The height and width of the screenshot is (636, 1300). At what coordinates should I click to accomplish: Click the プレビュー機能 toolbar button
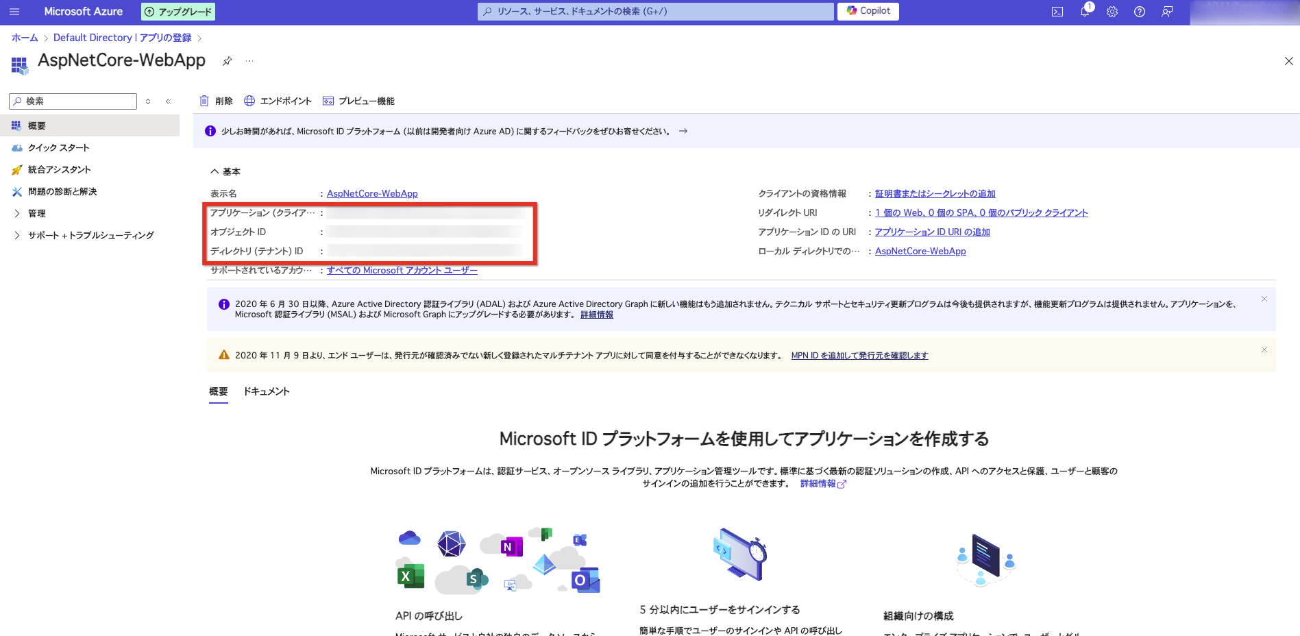[x=358, y=101]
